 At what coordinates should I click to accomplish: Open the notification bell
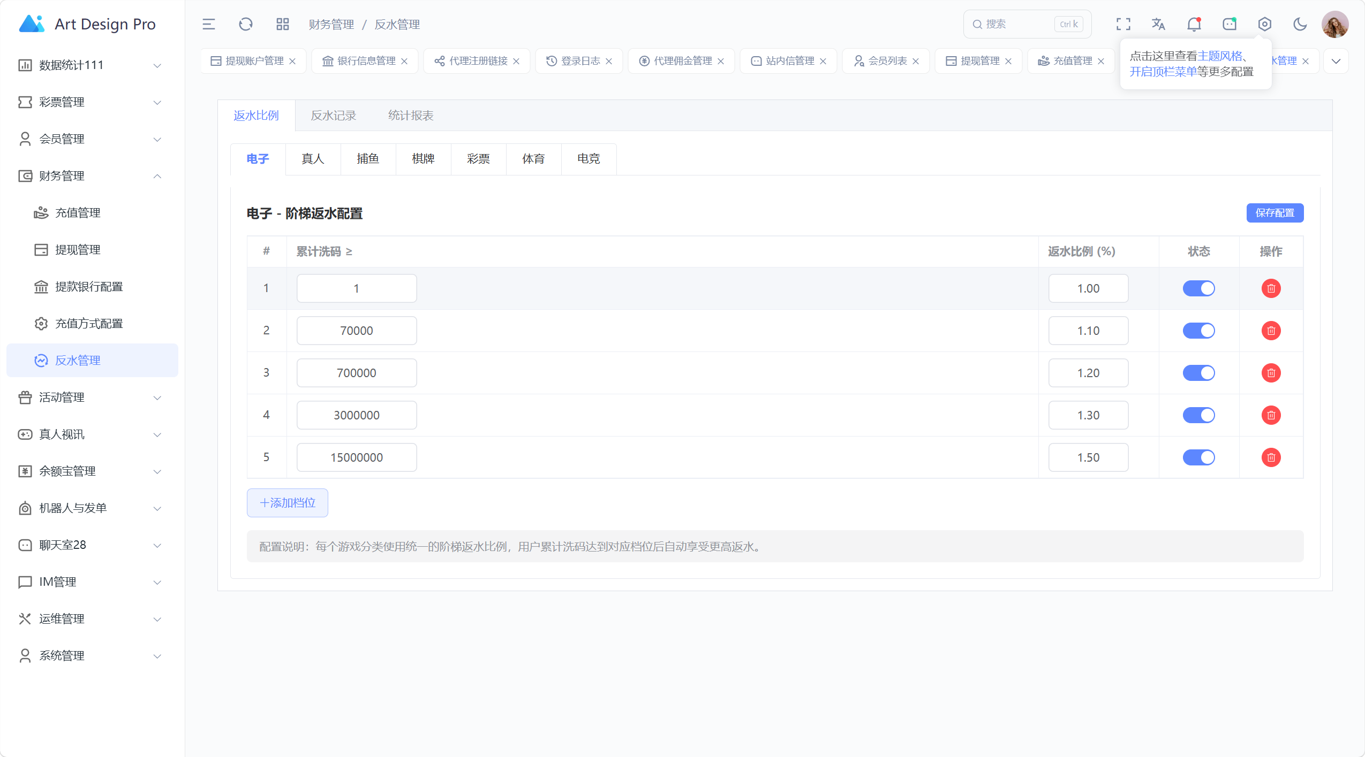tap(1194, 24)
